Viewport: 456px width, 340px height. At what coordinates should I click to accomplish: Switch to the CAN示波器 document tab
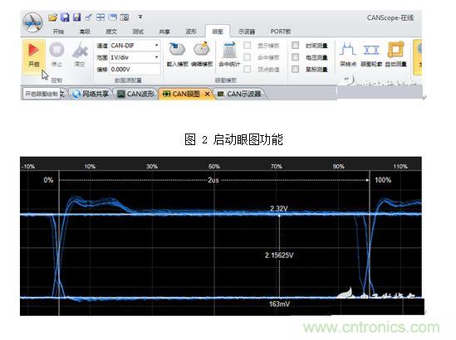point(240,94)
